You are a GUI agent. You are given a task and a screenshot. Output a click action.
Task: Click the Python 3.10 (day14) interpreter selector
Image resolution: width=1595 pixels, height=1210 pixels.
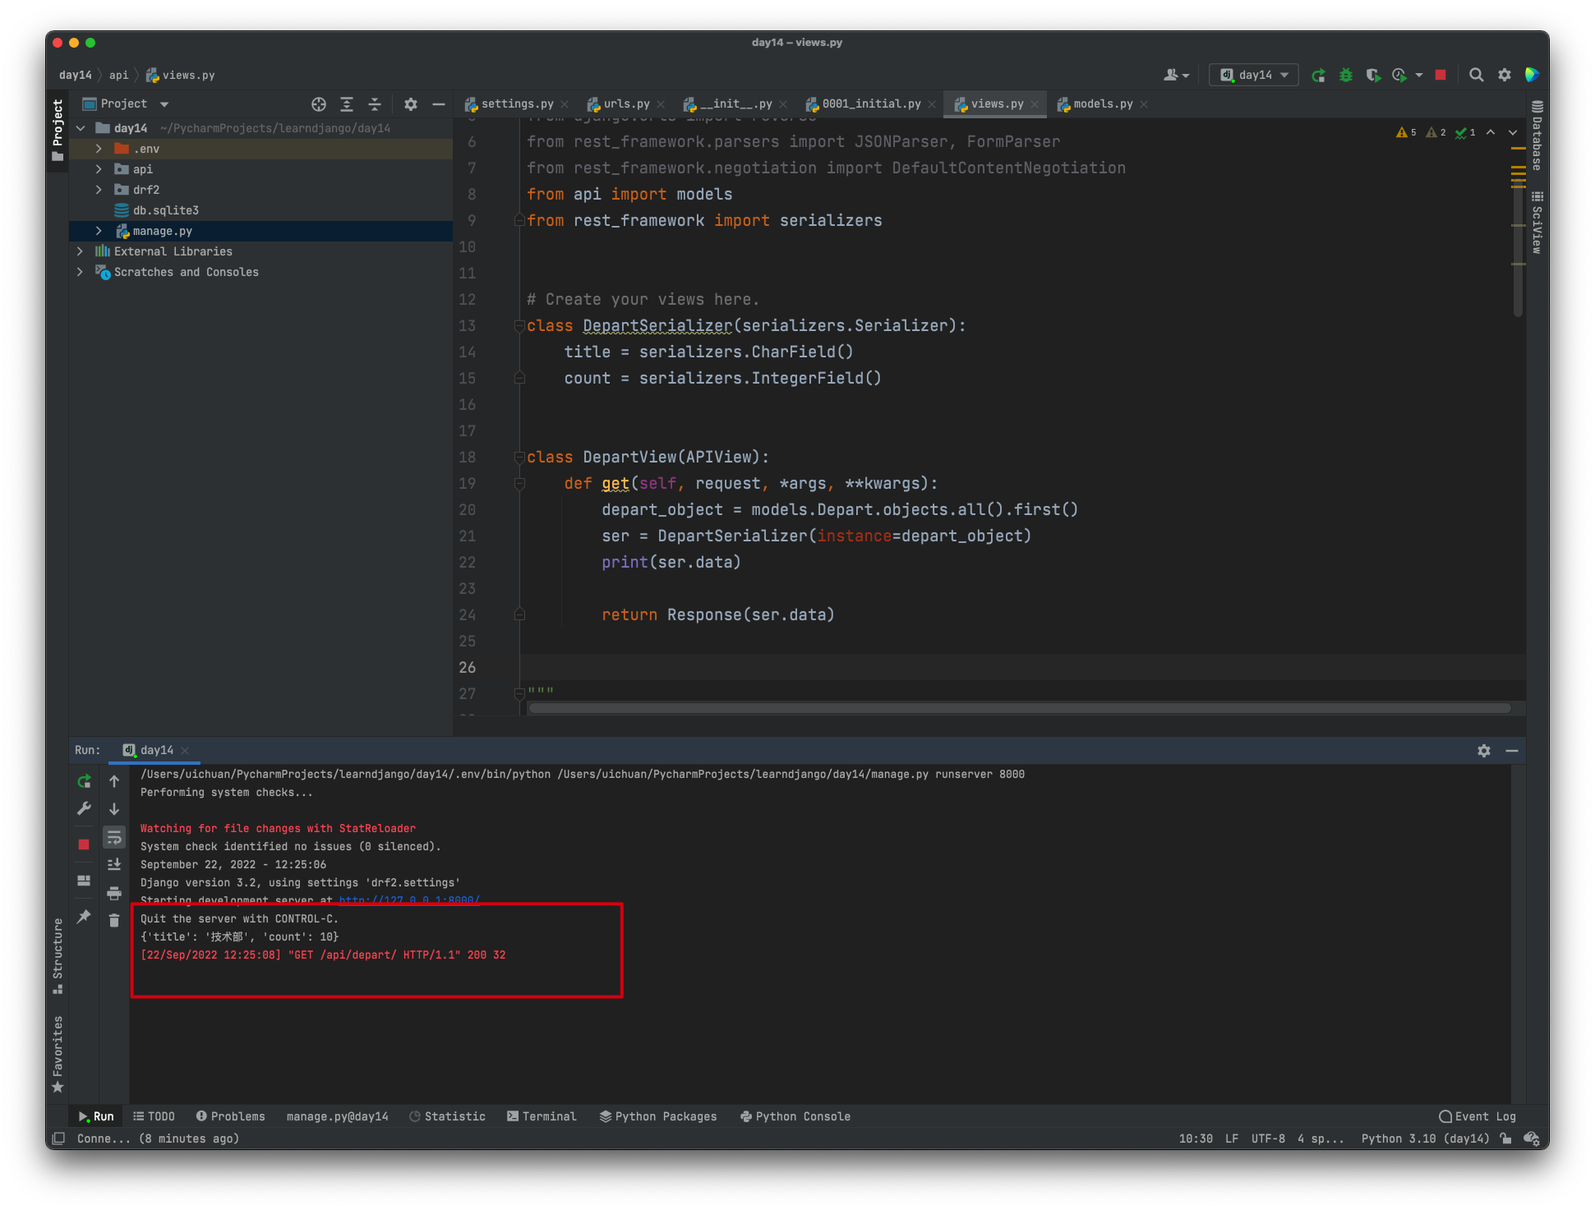tap(1425, 1139)
